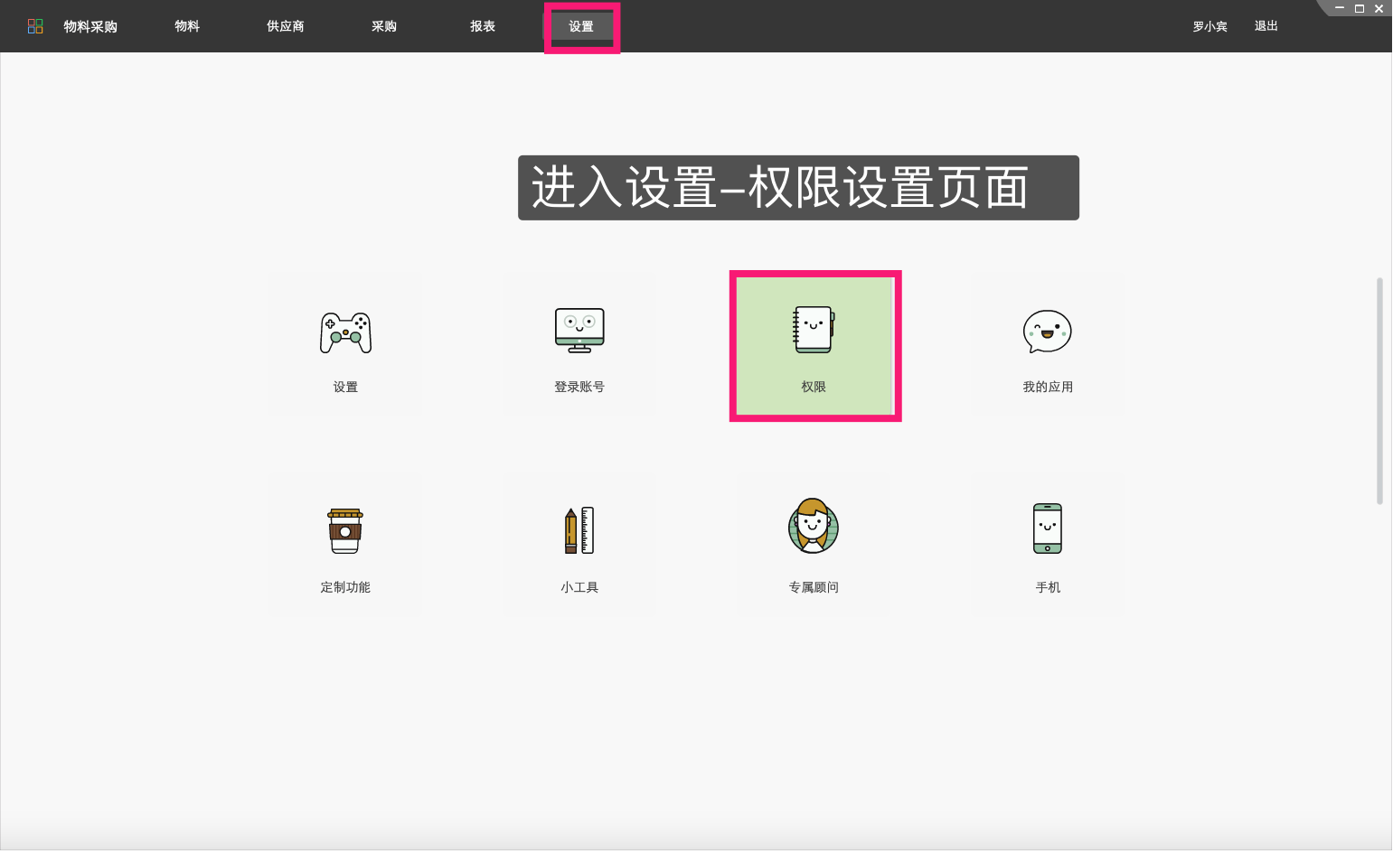Click the colorful grid app launcher icon
The width and height of the screenshot is (1393, 851).
(x=34, y=25)
